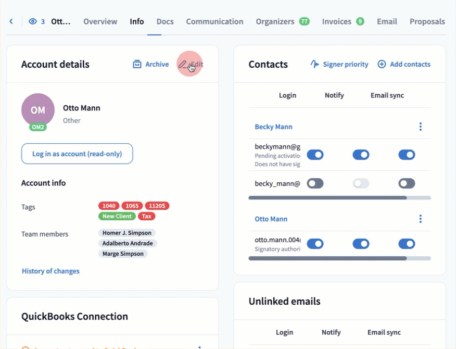Open the Invoices tab

pyautogui.click(x=337, y=21)
